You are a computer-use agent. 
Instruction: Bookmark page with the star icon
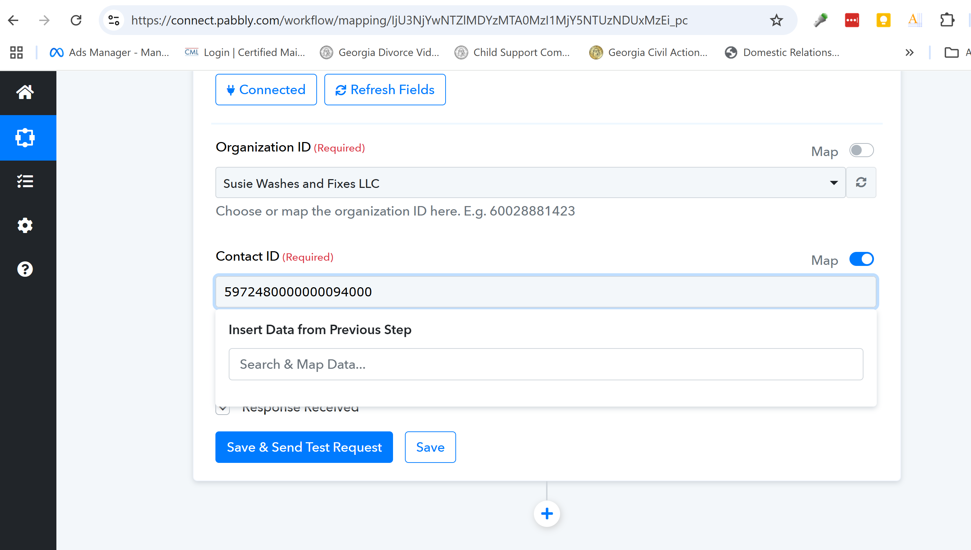776,20
